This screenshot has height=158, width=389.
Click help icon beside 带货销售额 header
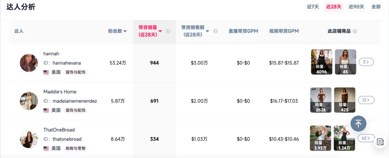pyautogui.click(x=215, y=31)
